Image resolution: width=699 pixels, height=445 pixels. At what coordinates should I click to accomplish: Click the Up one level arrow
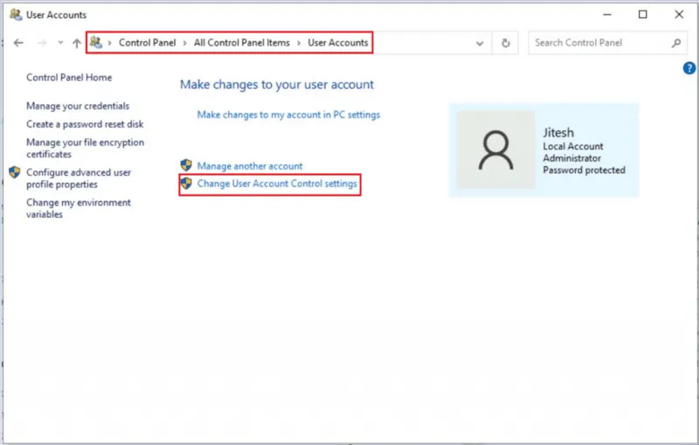77,43
